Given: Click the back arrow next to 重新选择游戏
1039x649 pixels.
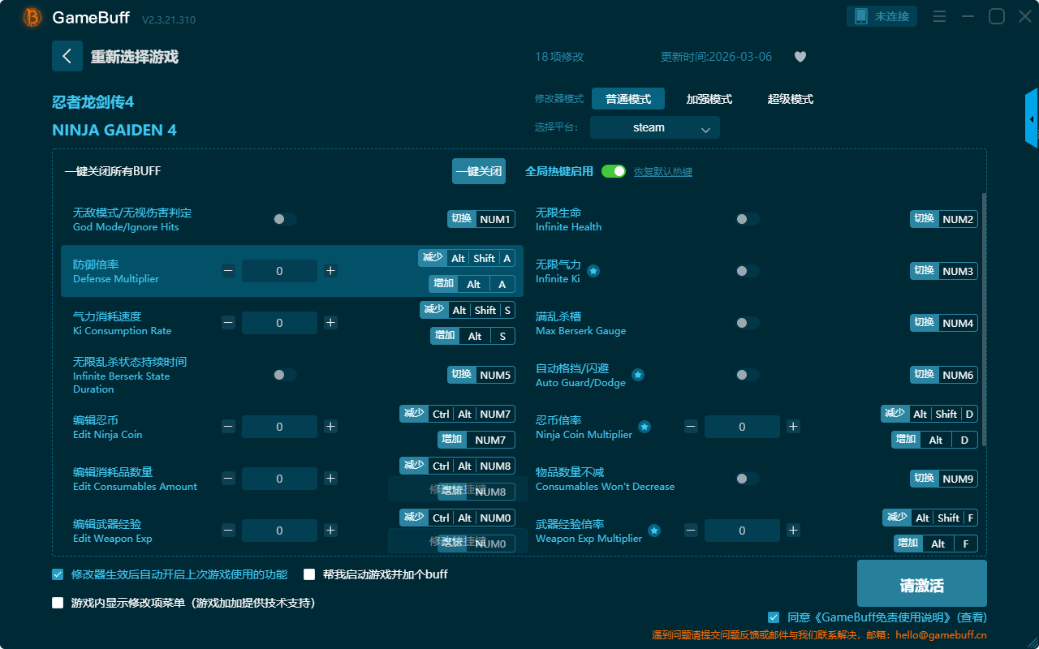Looking at the screenshot, I should coord(67,56).
